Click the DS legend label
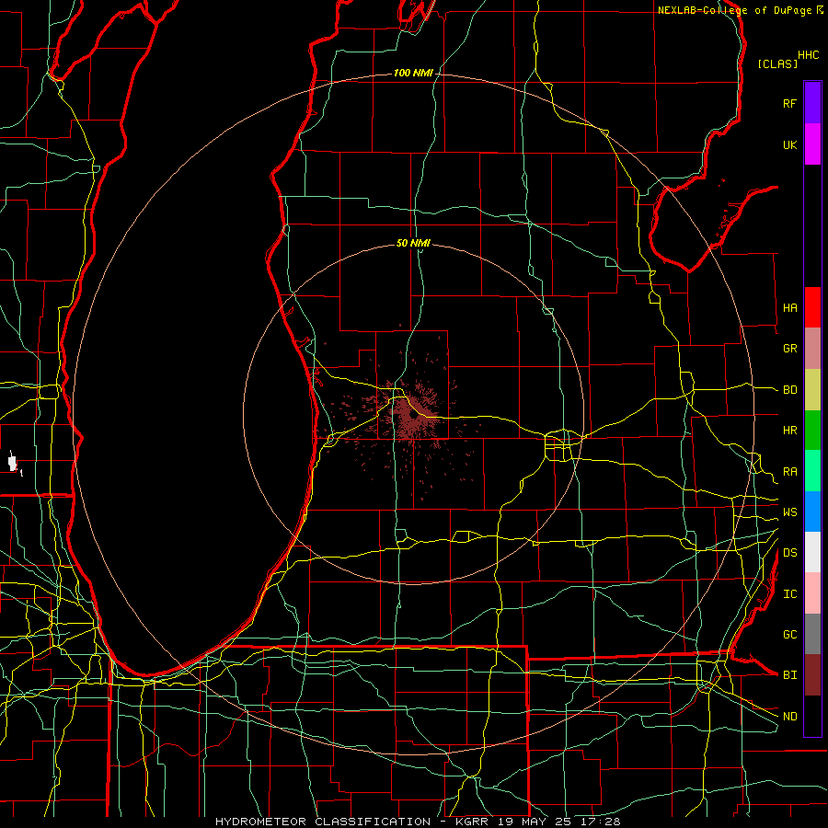 pos(789,553)
